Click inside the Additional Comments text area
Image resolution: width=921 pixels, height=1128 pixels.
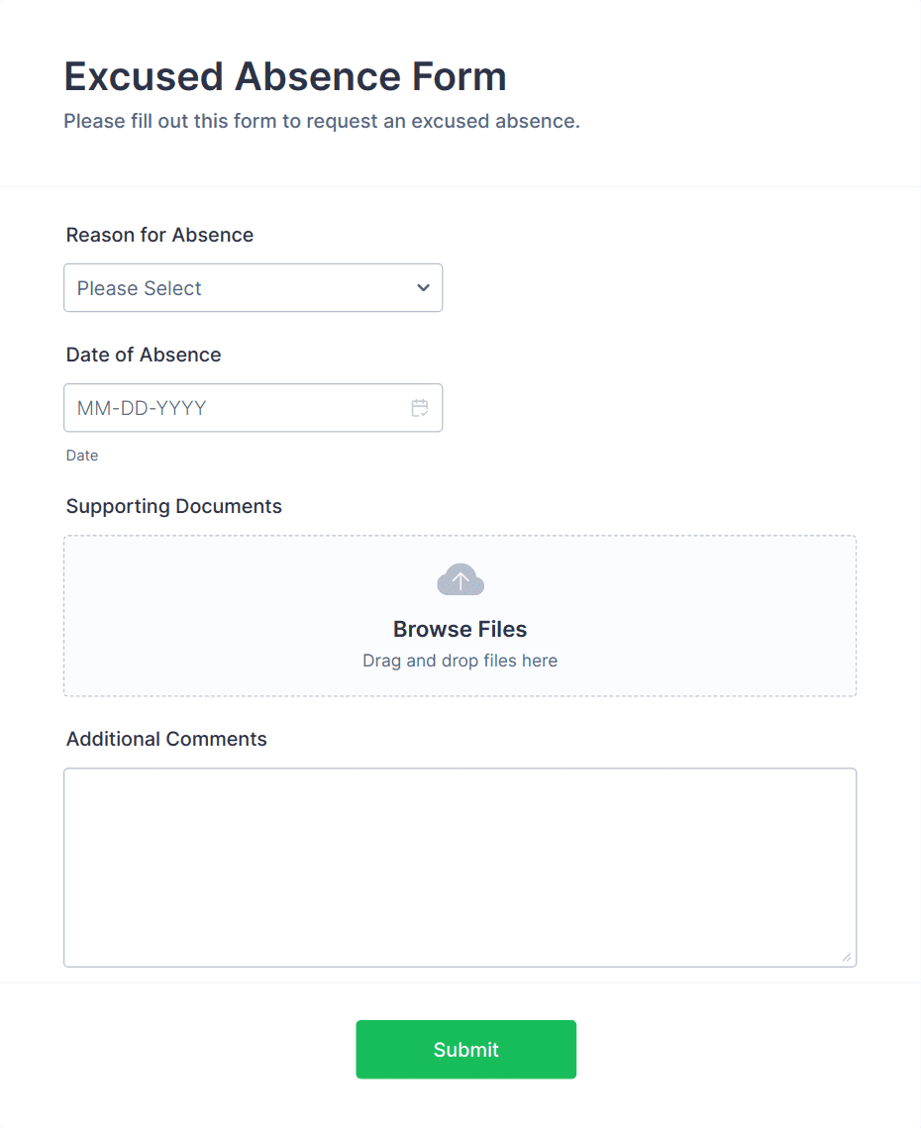click(x=460, y=852)
